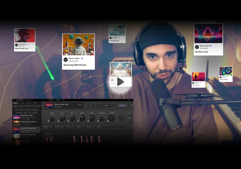This screenshot has width=241, height=169.
Task: Click the redo arrow in plugin header
Action: pos(46,100)
